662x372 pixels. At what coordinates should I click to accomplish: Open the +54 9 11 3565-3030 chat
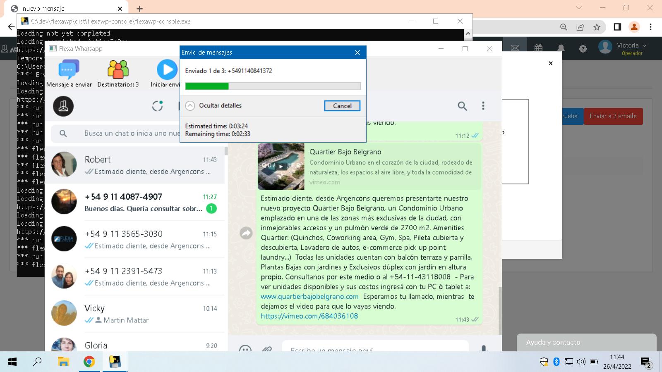(135, 239)
